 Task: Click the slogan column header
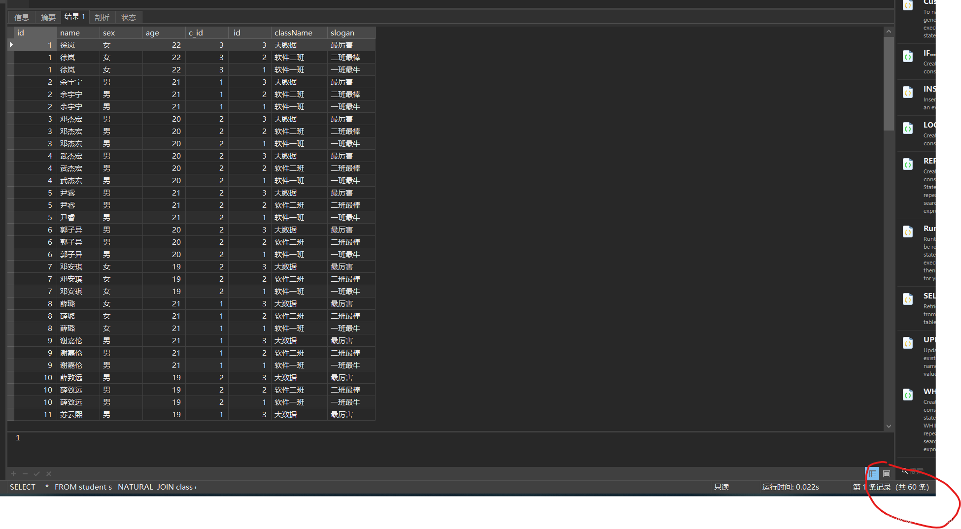tap(351, 33)
